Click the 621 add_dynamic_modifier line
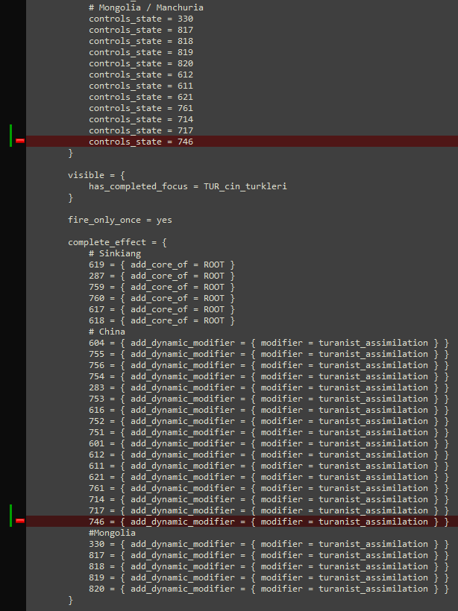The height and width of the screenshot is (611, 458). tap(269, 477)
